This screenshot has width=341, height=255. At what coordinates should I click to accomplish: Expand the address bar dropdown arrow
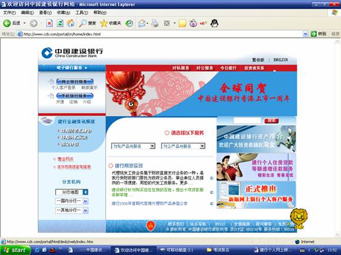pos(305,34)
